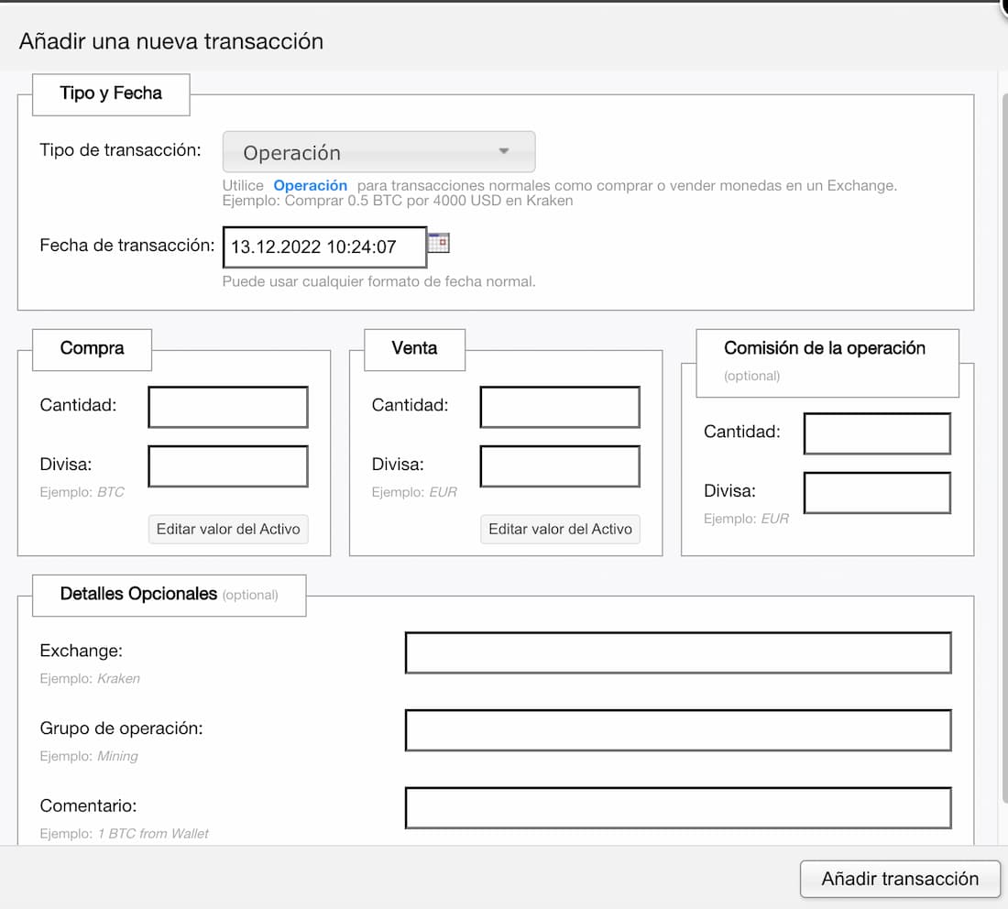
Task: Click the Exchange input field
Action: (678, 652)
